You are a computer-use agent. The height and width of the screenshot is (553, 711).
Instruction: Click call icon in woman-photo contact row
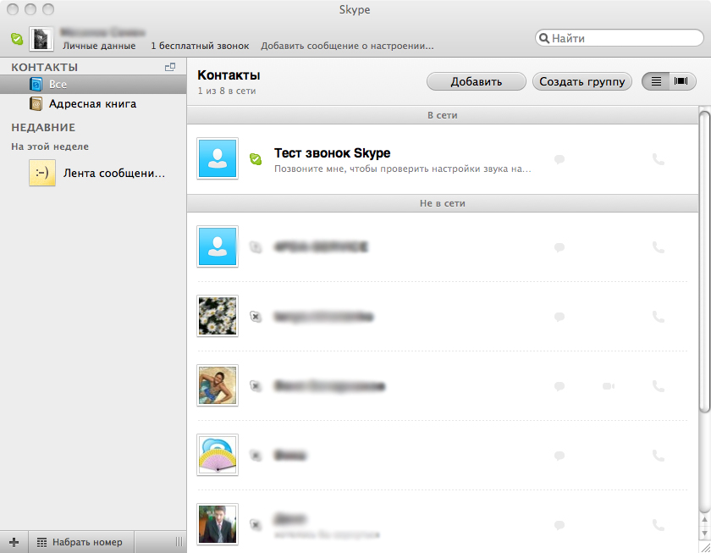pyautogui.click(x=658, y=386)
